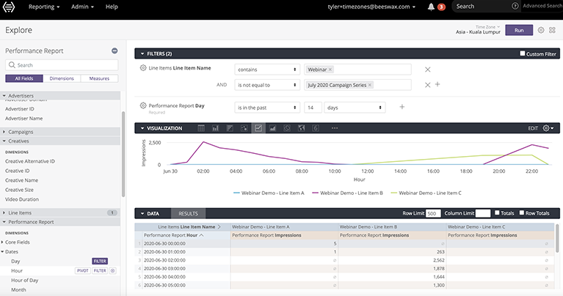The image size is (563, 296).
Task: Open the 'contains' condition dropdown
Action: tap(267, 70)
